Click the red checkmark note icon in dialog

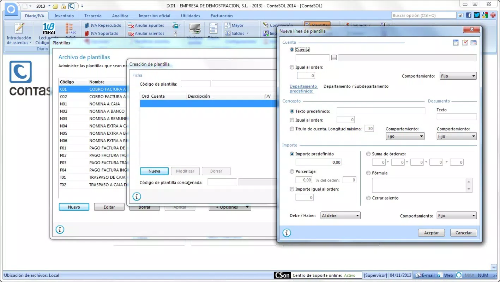(x=465, y=43)
